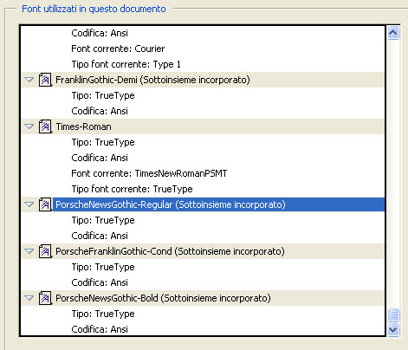Image resolution: width=408 pixels, height=350 pixels.
Task: Click the 'Font corrente: TimesNewRomanPSMT' line
Action: pyautogui.click(x=149, y=173)
